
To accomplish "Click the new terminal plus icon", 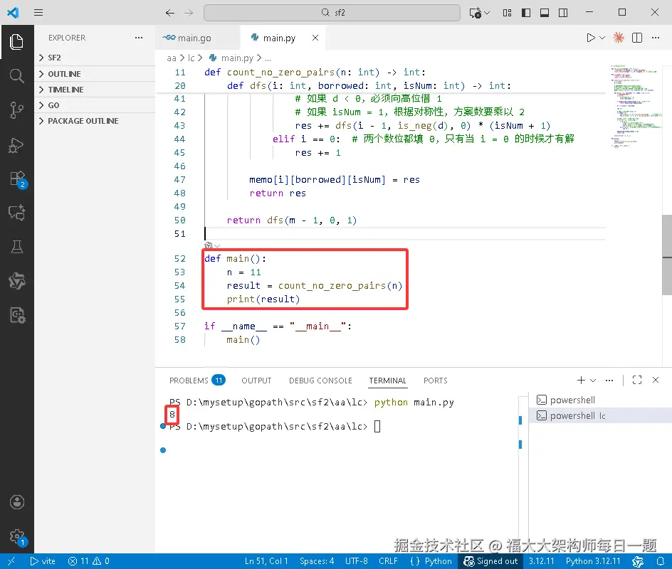I will pos(581,381).
